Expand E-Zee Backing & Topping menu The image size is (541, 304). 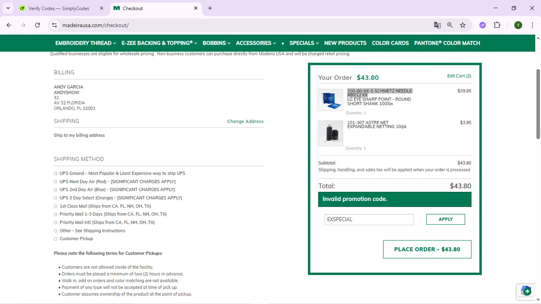pos(159,43)
